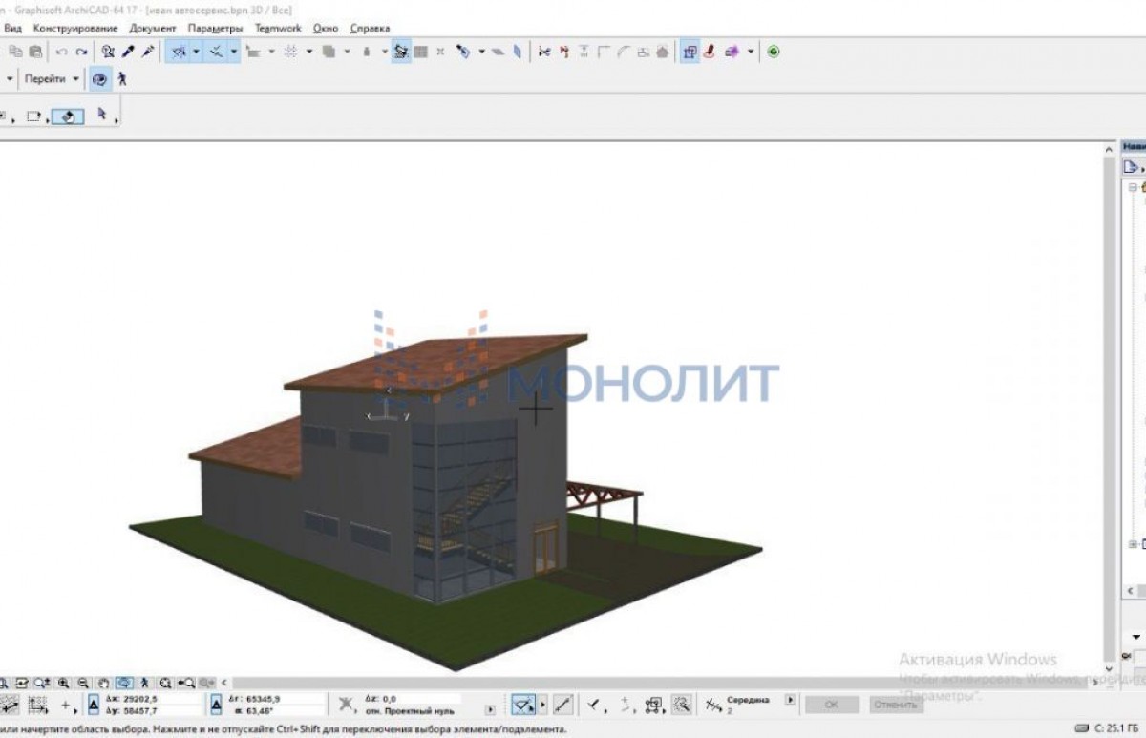Expand the arrow next to Середина
Image resolution: width=1146 pixels, height=738 pixels.
pyautogui.click(x=790, y=699)
